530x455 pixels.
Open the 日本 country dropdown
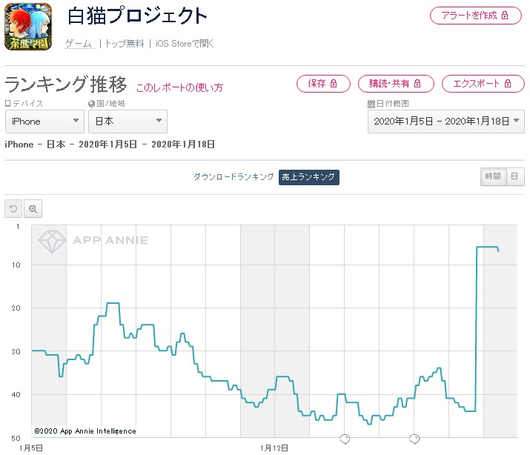[x=127, y=121]
